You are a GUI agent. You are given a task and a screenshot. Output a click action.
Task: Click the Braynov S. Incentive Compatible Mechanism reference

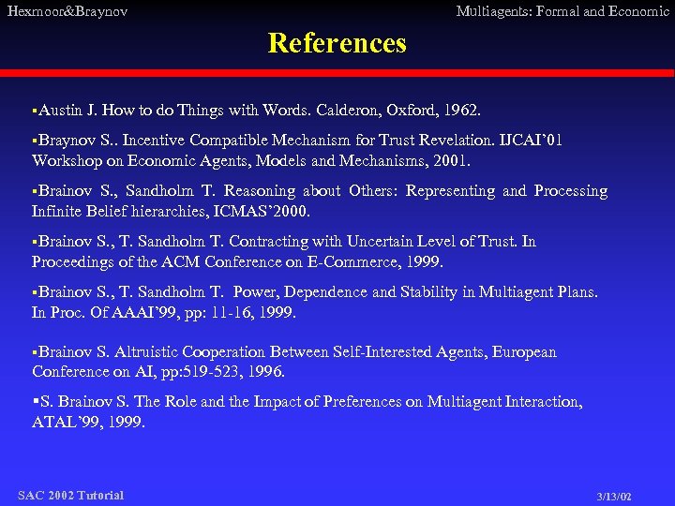click(297, 140)
